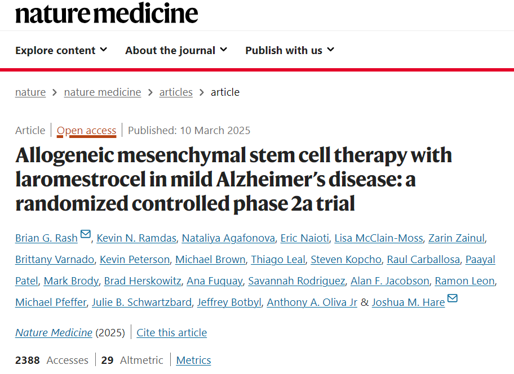Click author Savannah Rodriguez
The image size is (514, 374).
(296, 280)
